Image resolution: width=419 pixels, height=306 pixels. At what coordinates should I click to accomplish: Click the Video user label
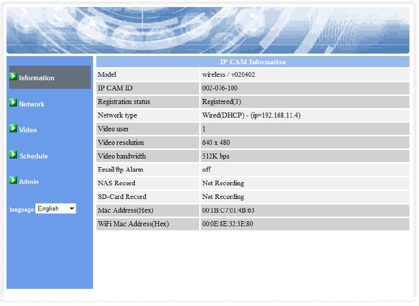pyautogui.click(x=113, y=129)
